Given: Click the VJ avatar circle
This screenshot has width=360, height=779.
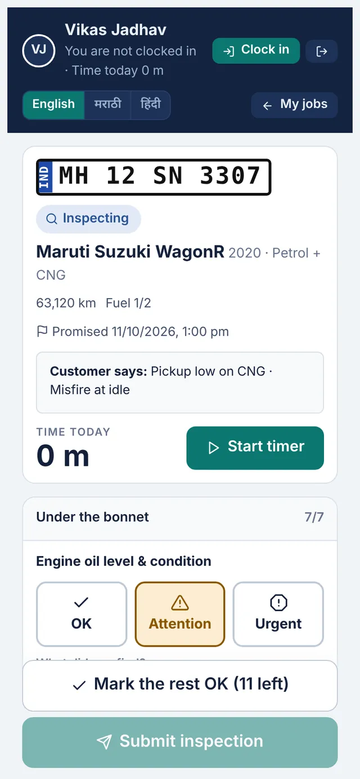Looking at the screenshot, I should click(x=39, y=51).
